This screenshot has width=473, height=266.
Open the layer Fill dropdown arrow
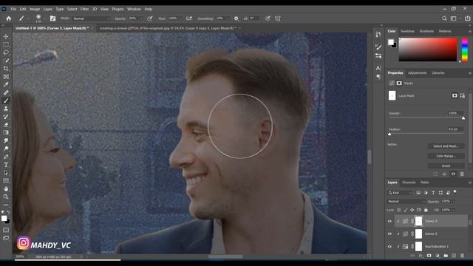(x=453, y=210)
